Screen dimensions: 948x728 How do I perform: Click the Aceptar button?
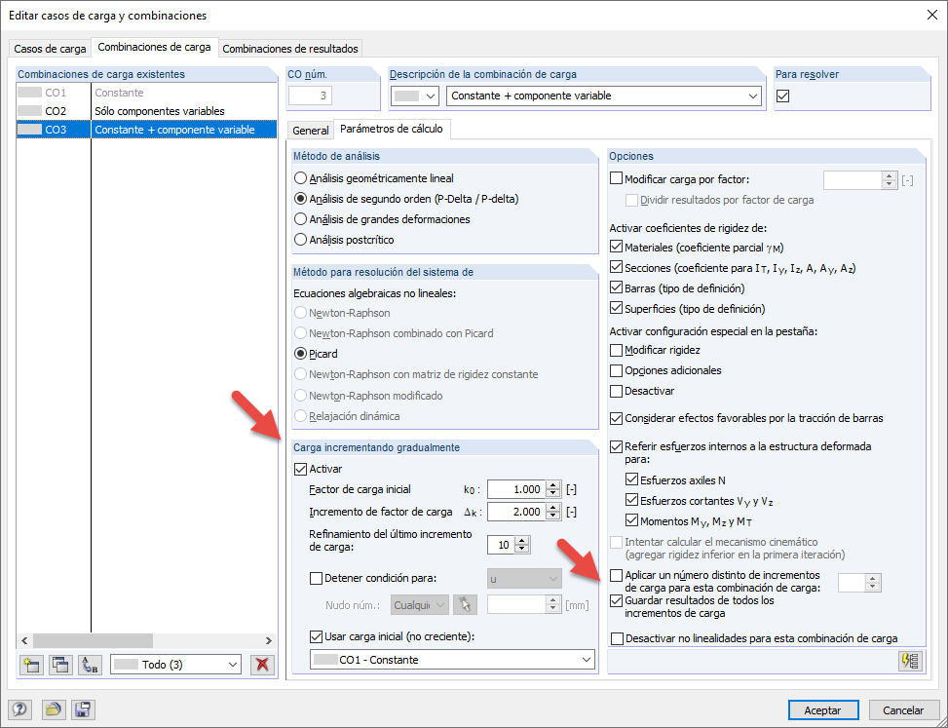[x=821, y=709]
